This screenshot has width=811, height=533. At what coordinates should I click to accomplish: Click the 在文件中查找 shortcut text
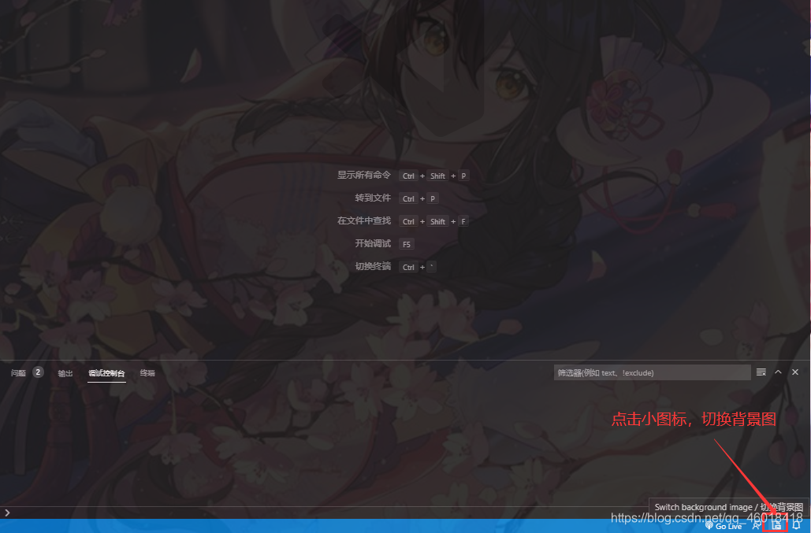tap(364, 220)
